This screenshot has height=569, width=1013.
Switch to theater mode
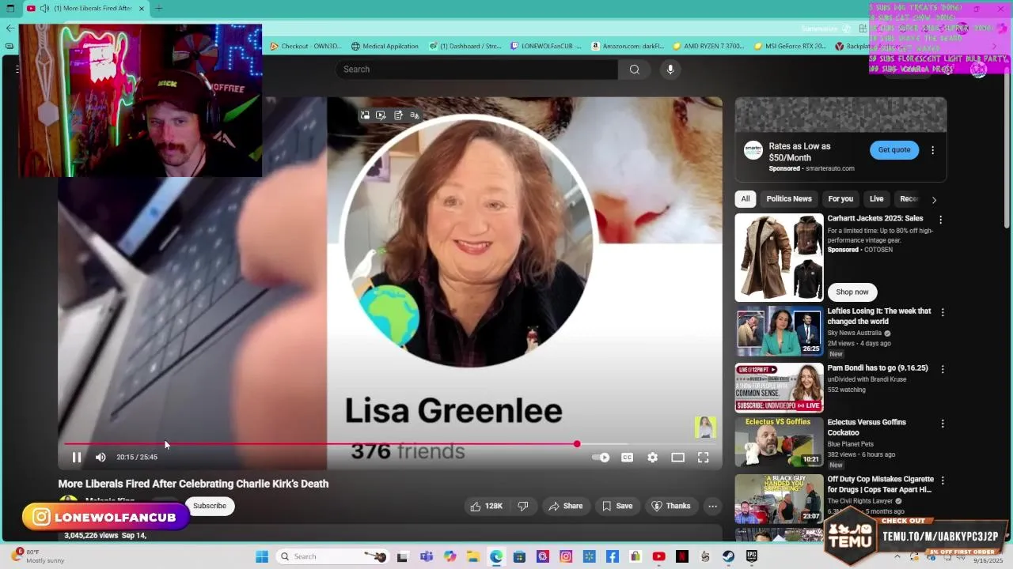[677, 457]
